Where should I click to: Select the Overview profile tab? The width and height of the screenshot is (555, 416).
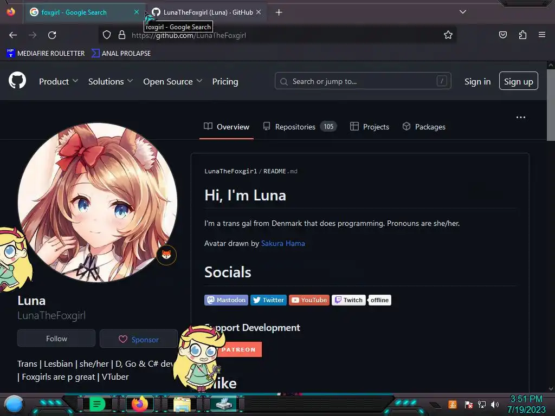[x=227, y=127]
